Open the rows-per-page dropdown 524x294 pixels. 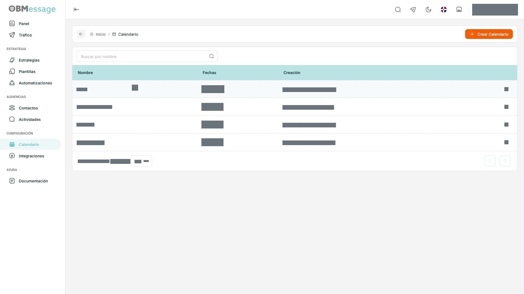pos(142,161)
